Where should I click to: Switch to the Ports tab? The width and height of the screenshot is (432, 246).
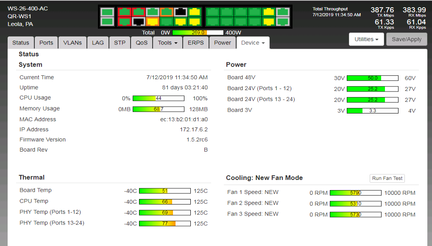[x=46, y=43]
